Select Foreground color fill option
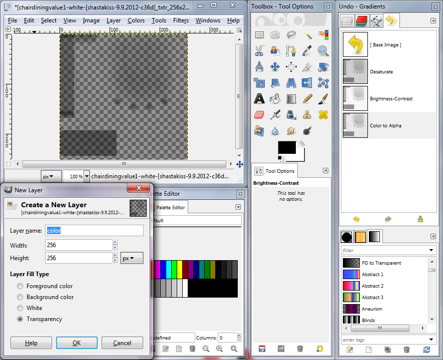Viewport: 443px width, 360px height. [20, 286]
